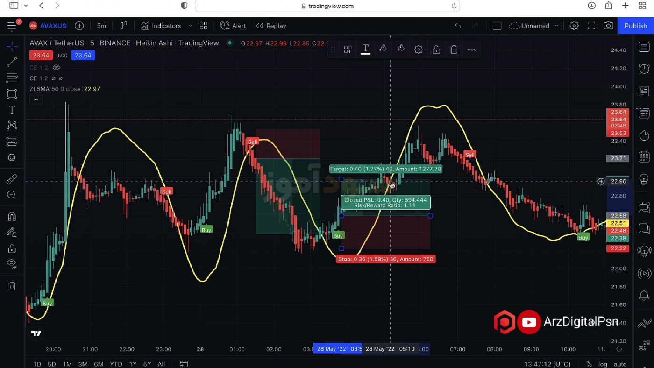Create a new Alert
654x368 pixels.
click(233, 26)
